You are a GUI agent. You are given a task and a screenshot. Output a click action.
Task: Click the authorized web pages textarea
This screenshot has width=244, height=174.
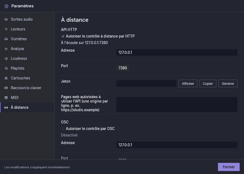[x=177, y=105]
